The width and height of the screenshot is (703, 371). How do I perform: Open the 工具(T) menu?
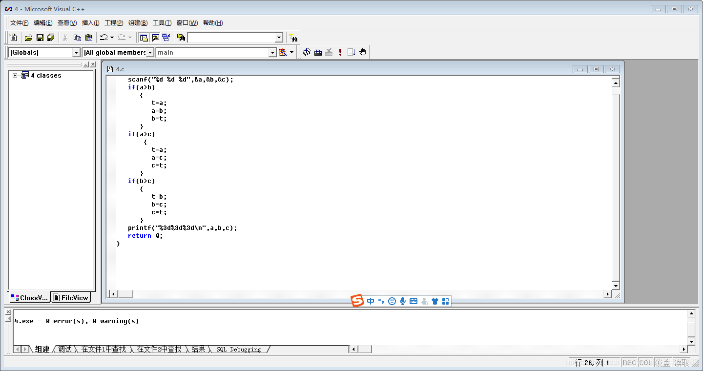[x=162, y=23]
